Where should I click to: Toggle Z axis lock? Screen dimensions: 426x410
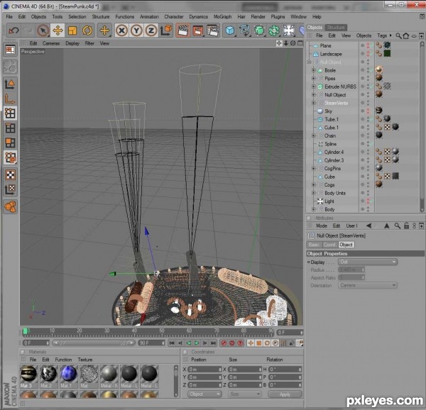pyautogui.click(x=151, y=31)
